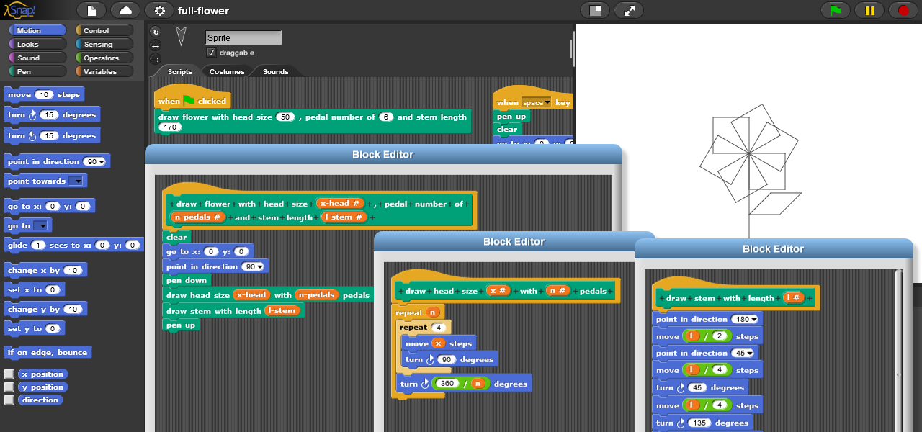Toggle stage size icon

[x=595, y=11]
